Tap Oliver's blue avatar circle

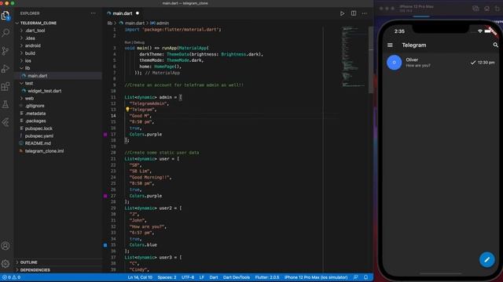click(x=395, y=63)
